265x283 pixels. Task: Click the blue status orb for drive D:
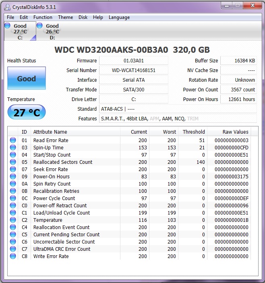39,26
